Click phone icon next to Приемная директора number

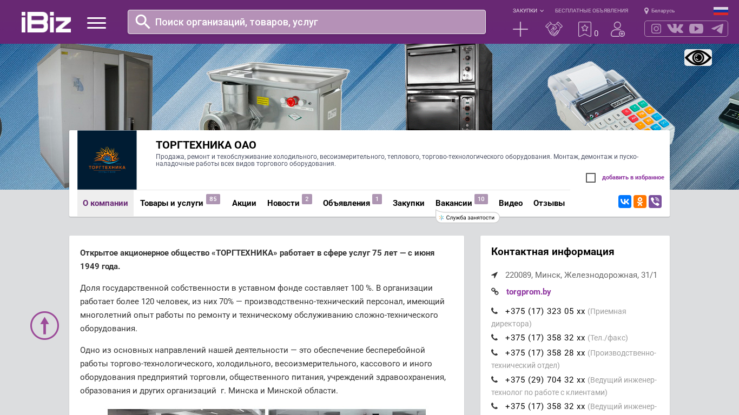click(494, 311)
